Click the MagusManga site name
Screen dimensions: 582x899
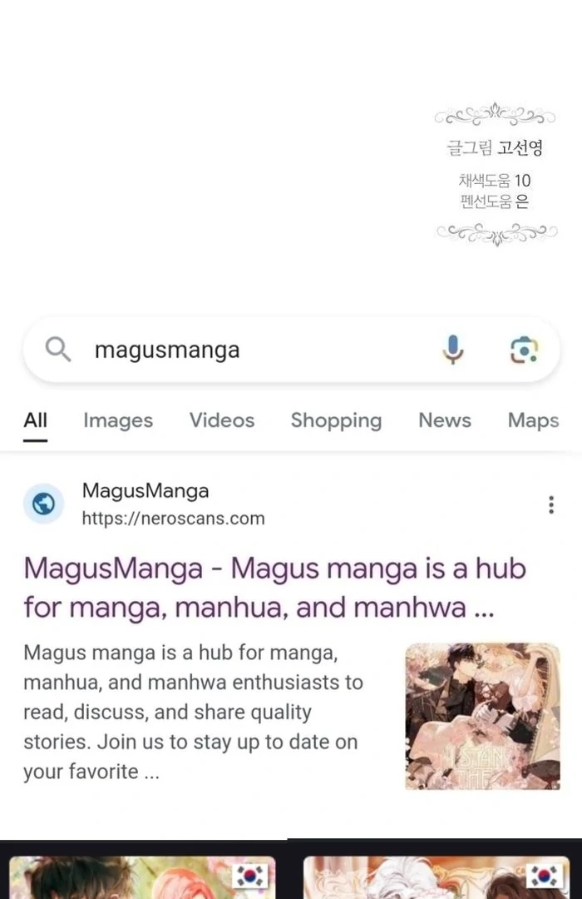145,491
